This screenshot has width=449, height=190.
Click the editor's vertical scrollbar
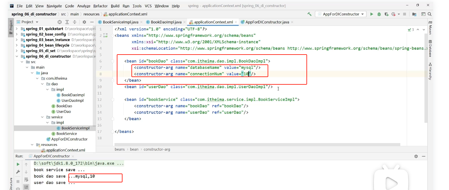pos(425,78)
